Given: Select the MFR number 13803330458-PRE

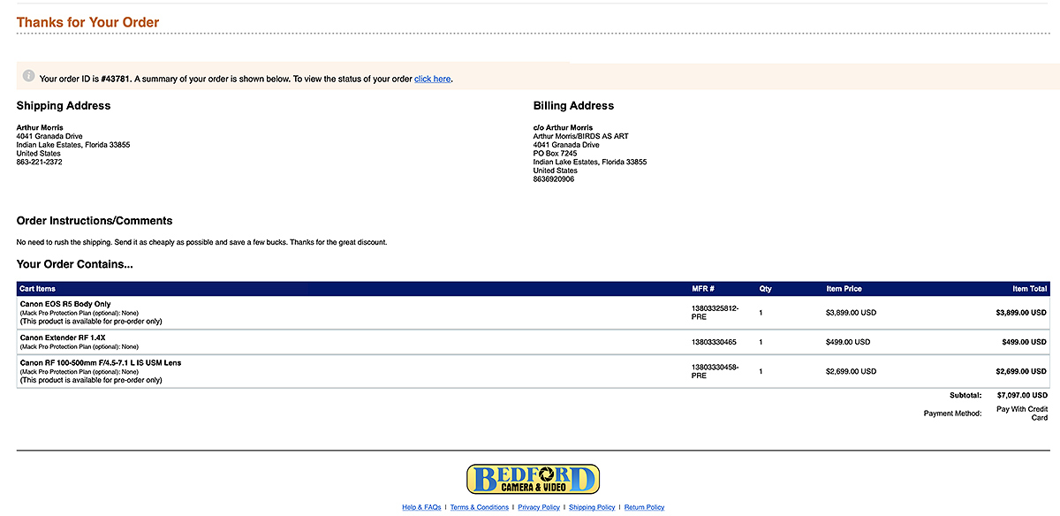Looking at the screenshot, I should coord(715,371).
